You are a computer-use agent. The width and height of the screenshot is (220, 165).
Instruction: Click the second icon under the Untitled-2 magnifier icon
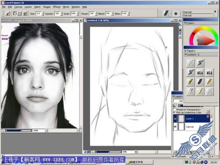click(180, 27)
